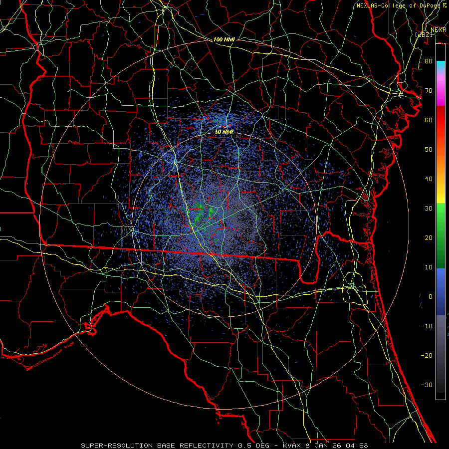Click the -10 value on dBZ scale

coord(427,326)
